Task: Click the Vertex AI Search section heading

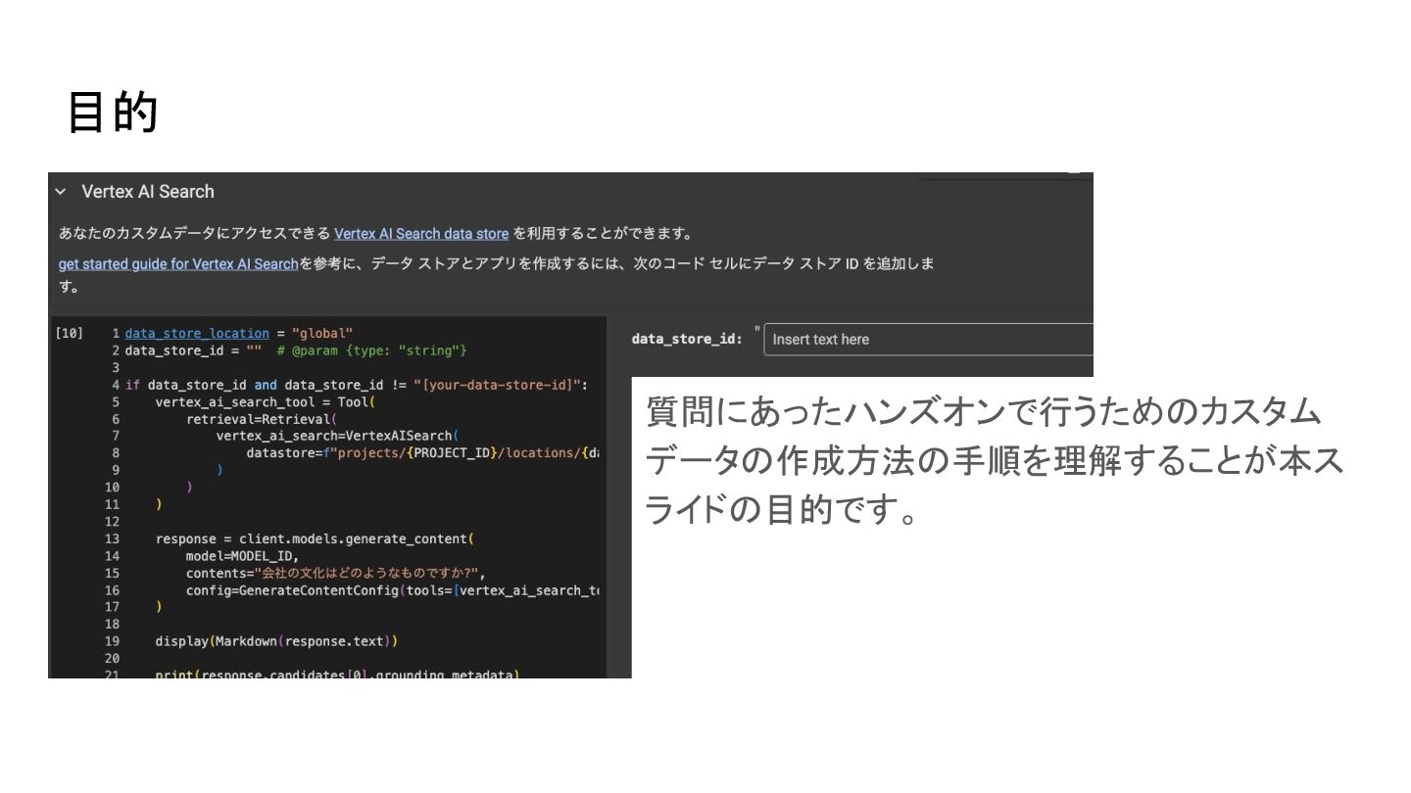Action: 148,192
